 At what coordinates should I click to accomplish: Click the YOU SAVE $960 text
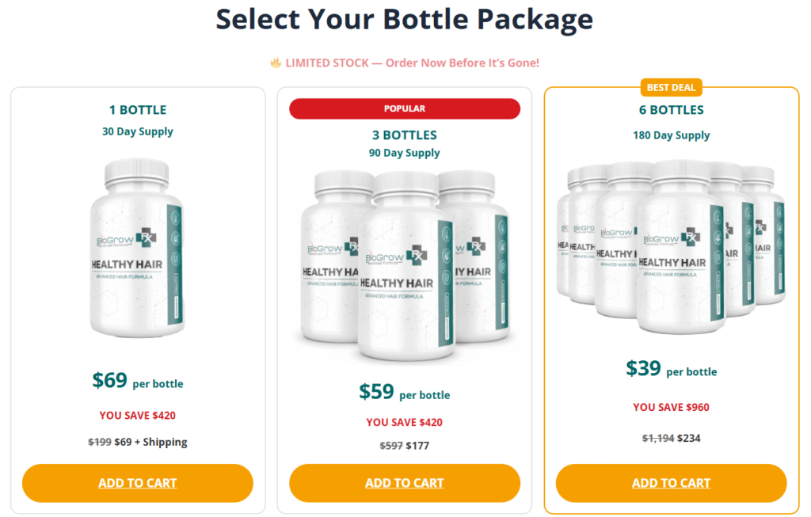(x=671, y=408)
